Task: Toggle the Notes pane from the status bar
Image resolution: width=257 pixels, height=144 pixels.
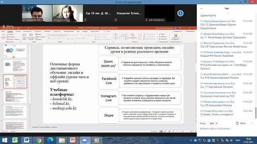Action: coord(154,131)
